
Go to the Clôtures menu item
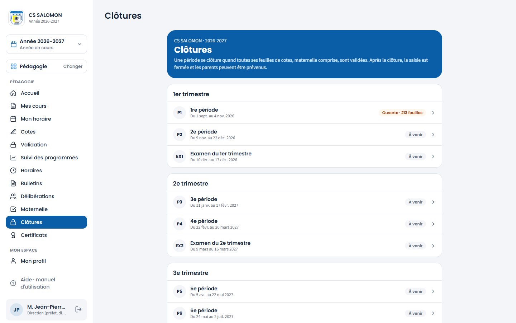[46, 222]
